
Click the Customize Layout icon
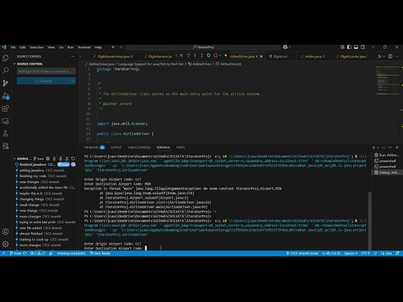click(x=343, y=47)
